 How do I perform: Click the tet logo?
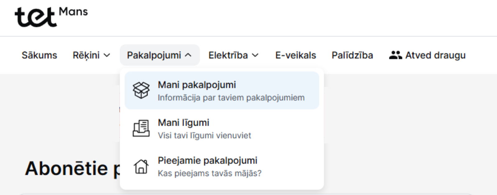(35, 17)
